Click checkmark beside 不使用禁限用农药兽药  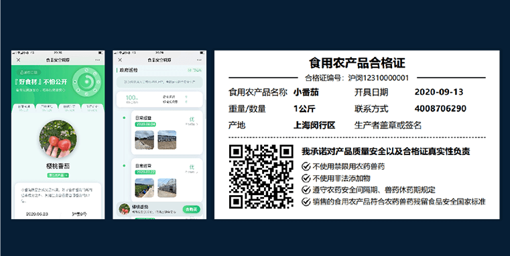pyautogui.click(x=306, y=166)
